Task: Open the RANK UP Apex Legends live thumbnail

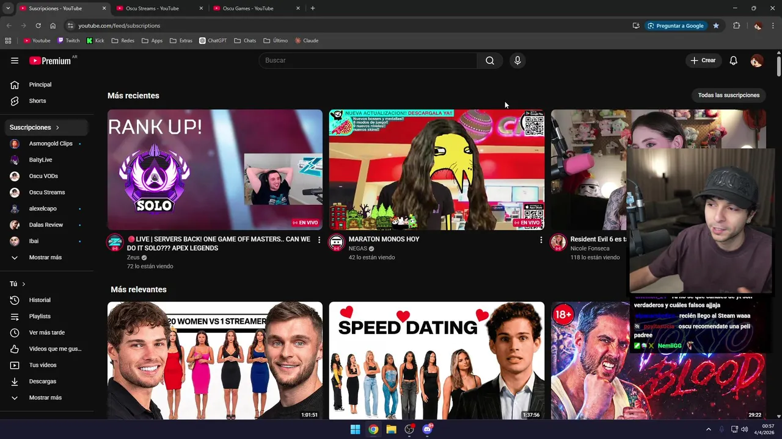Action: [x=215, y=170]
